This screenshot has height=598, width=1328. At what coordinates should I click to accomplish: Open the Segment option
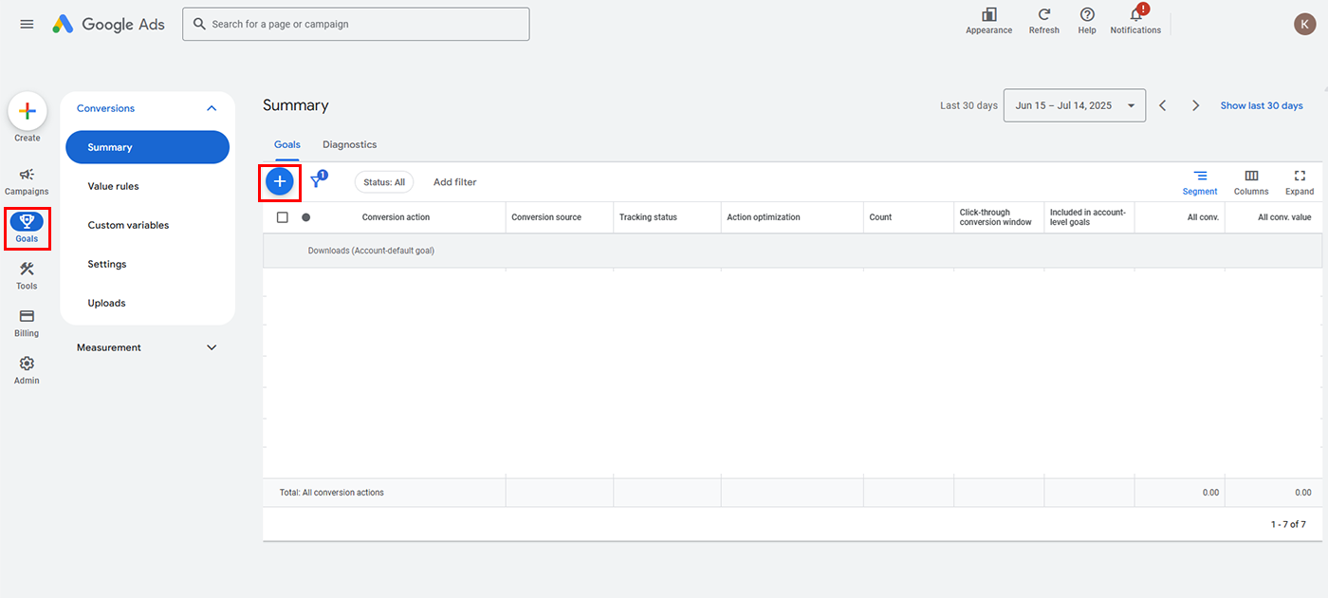pos(1200,182)
